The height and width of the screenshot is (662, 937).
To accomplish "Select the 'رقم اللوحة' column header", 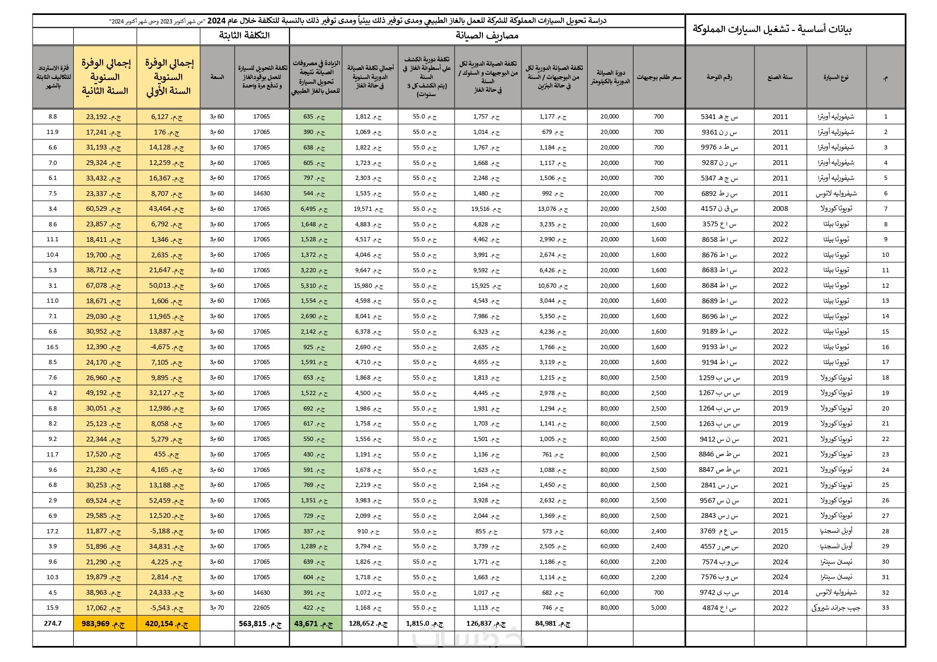I will pyautogui.click(x=719, y=77).
